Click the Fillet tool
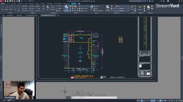The height and width of the screenshot is (102, 183). point(38,8)
